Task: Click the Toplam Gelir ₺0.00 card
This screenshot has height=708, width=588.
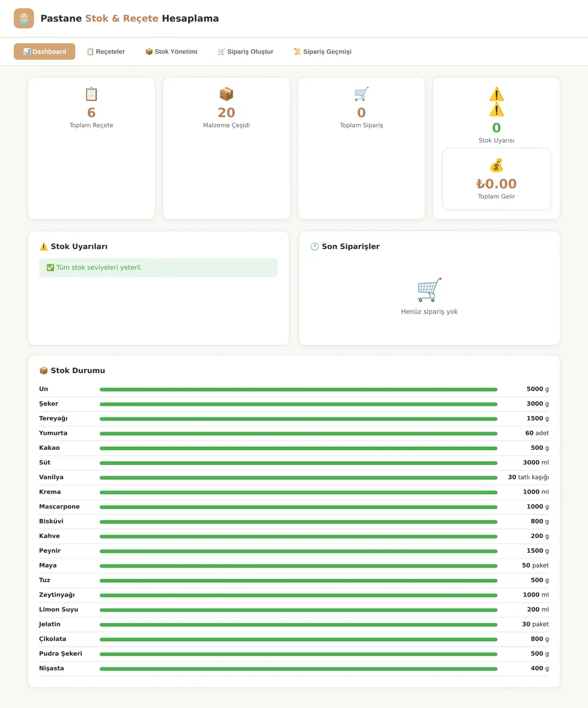Action: click(x=496, y=179)
